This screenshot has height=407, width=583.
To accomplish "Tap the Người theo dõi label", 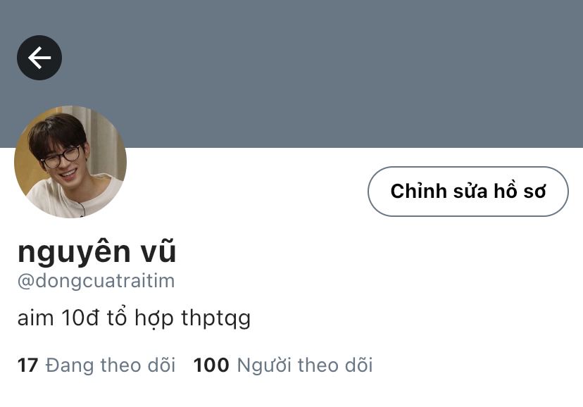I will tap(305, 365).
